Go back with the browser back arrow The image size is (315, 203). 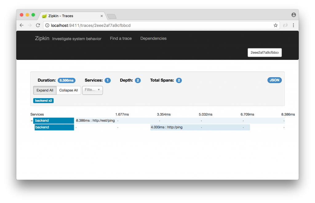(22, 25)
